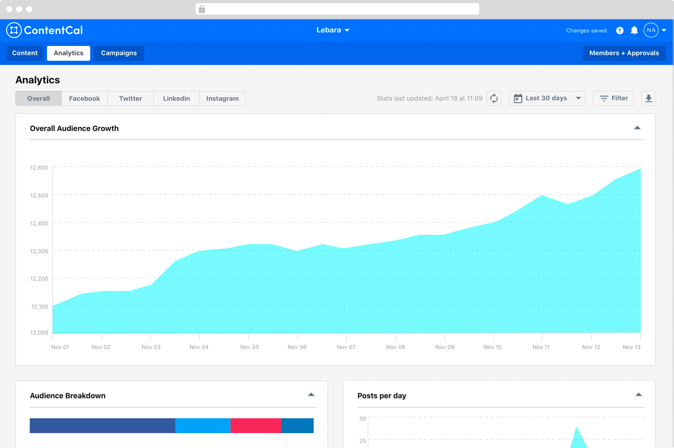This screenshot has width=674, height=448.
Task: Click the pink segment of audience breakdown
Action: 255,426
